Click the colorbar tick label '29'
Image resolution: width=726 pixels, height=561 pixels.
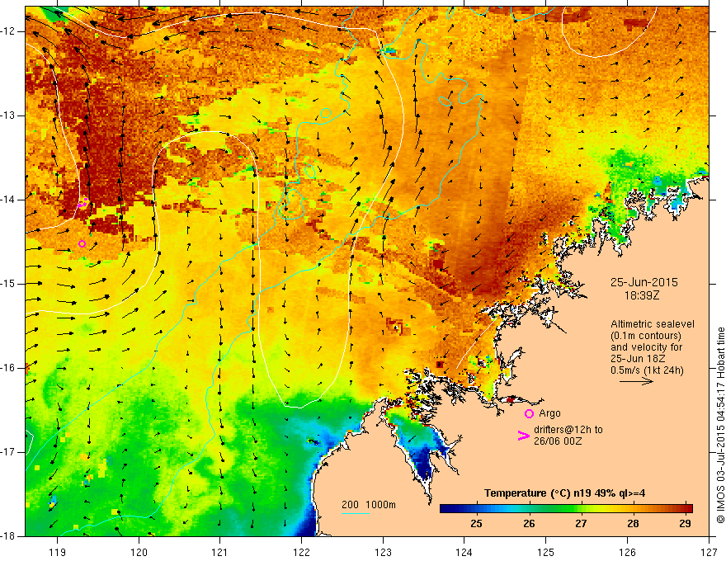[x=686, y=524]
